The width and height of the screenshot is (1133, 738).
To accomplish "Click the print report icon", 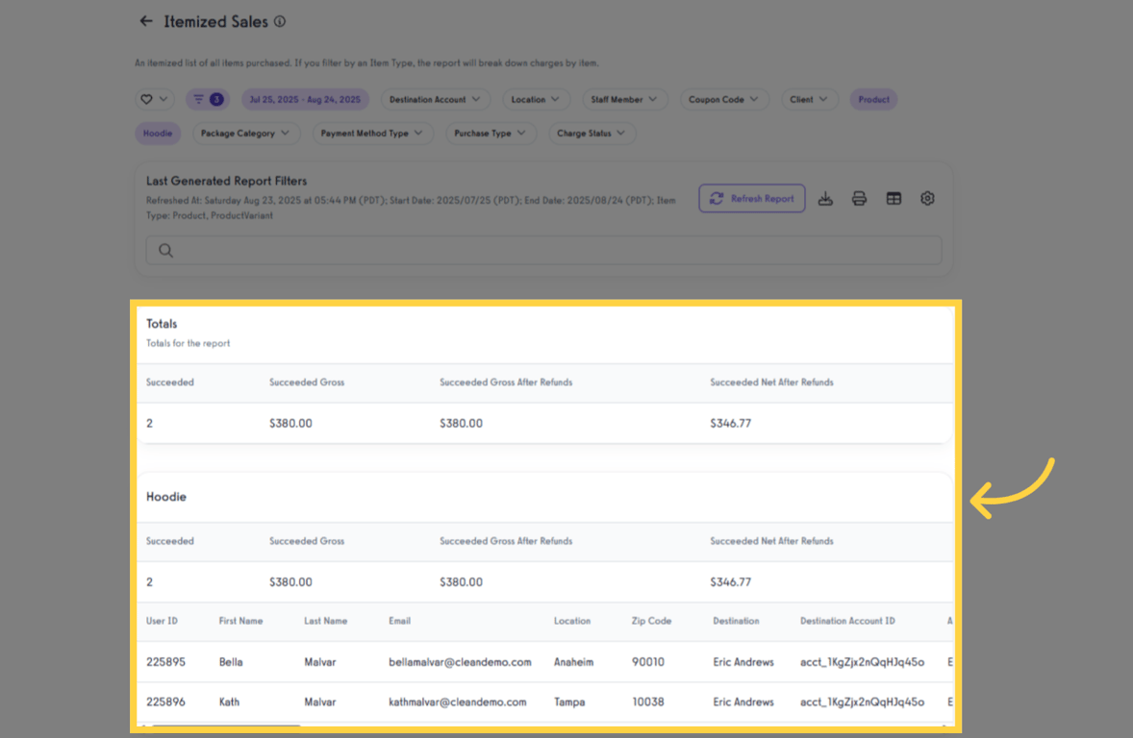I will (859, 199).
